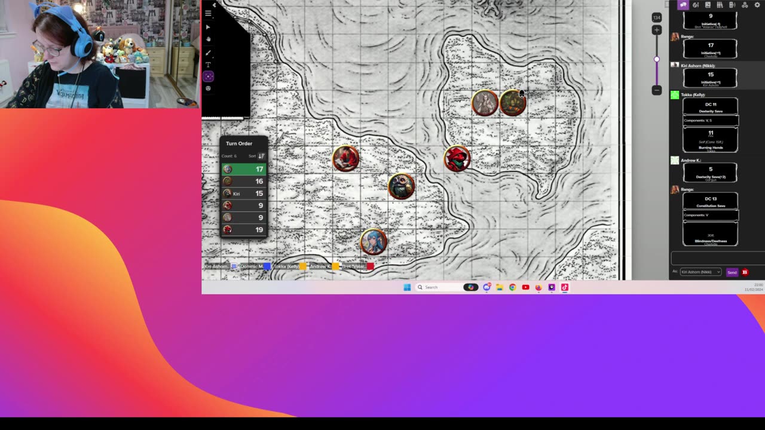Open the Chat tab in sidebar

(x=683, y=5)
